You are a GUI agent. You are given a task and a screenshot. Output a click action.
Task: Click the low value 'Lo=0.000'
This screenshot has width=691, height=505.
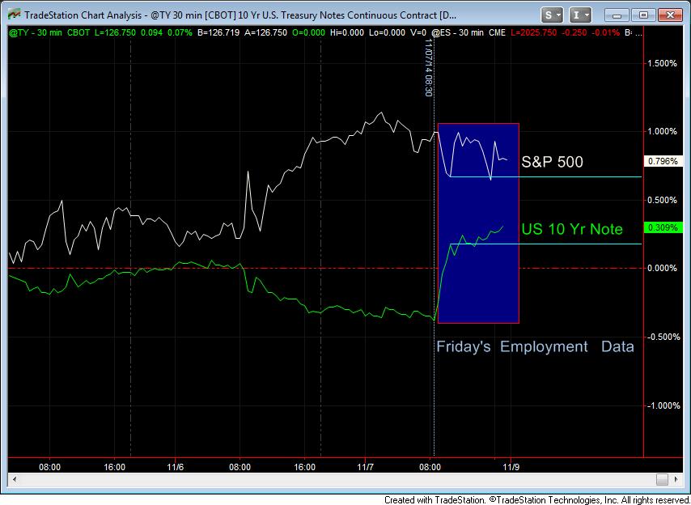pos(387,32)
